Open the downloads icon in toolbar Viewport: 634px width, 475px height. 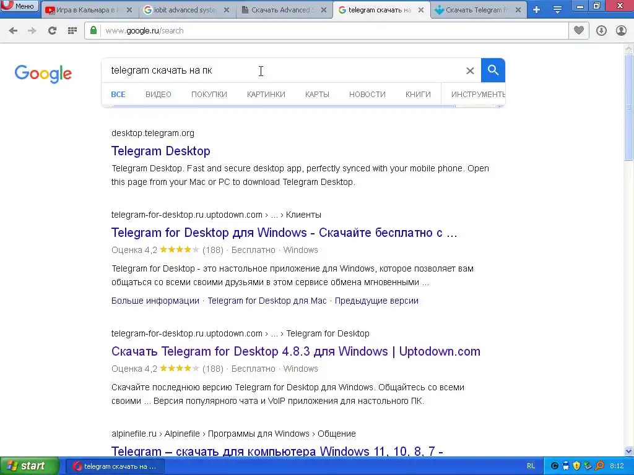coord(601,31)
